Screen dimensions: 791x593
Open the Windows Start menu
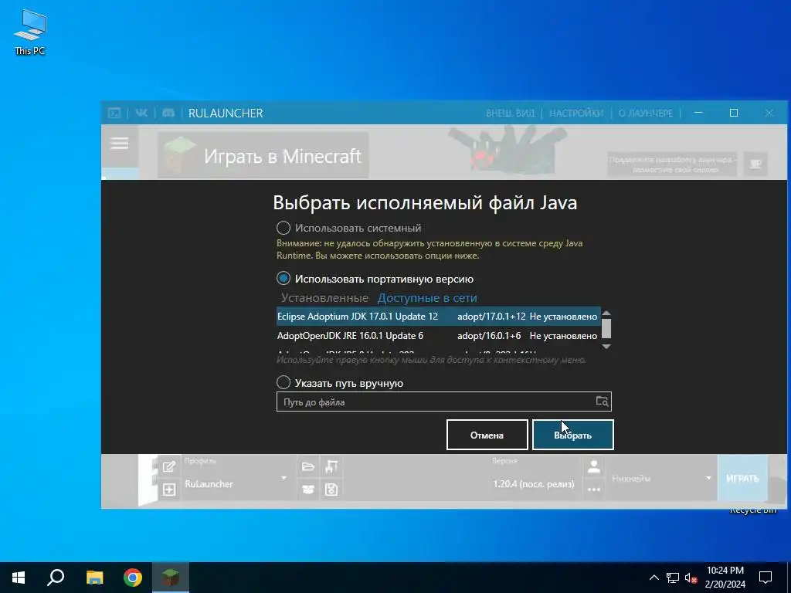19,578
